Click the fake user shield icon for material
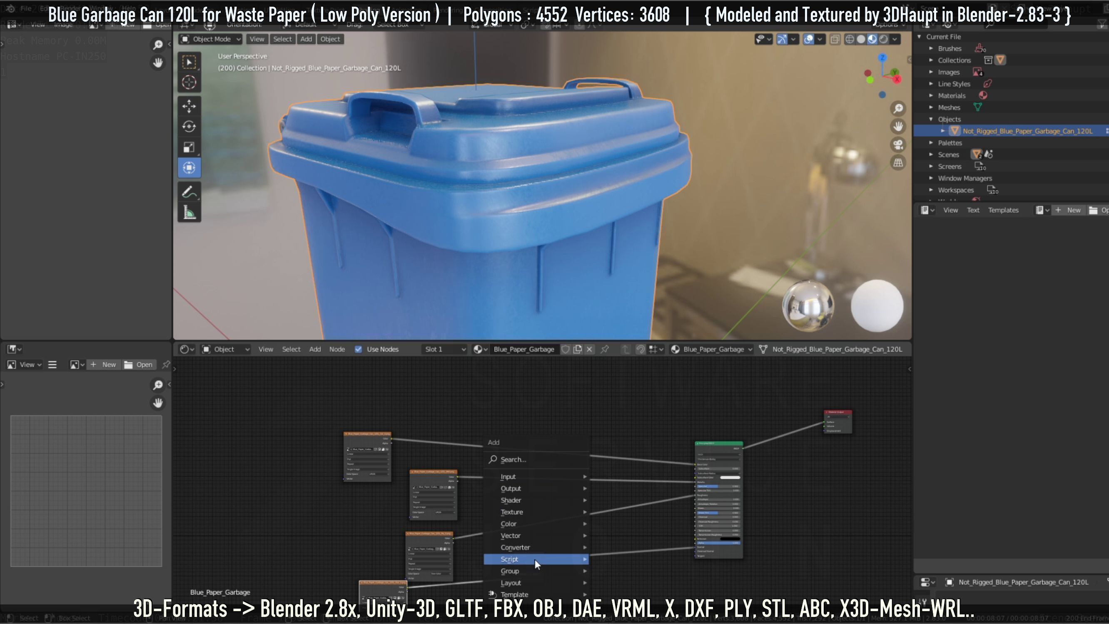The image size is (1109, 624). pos(566,349)
